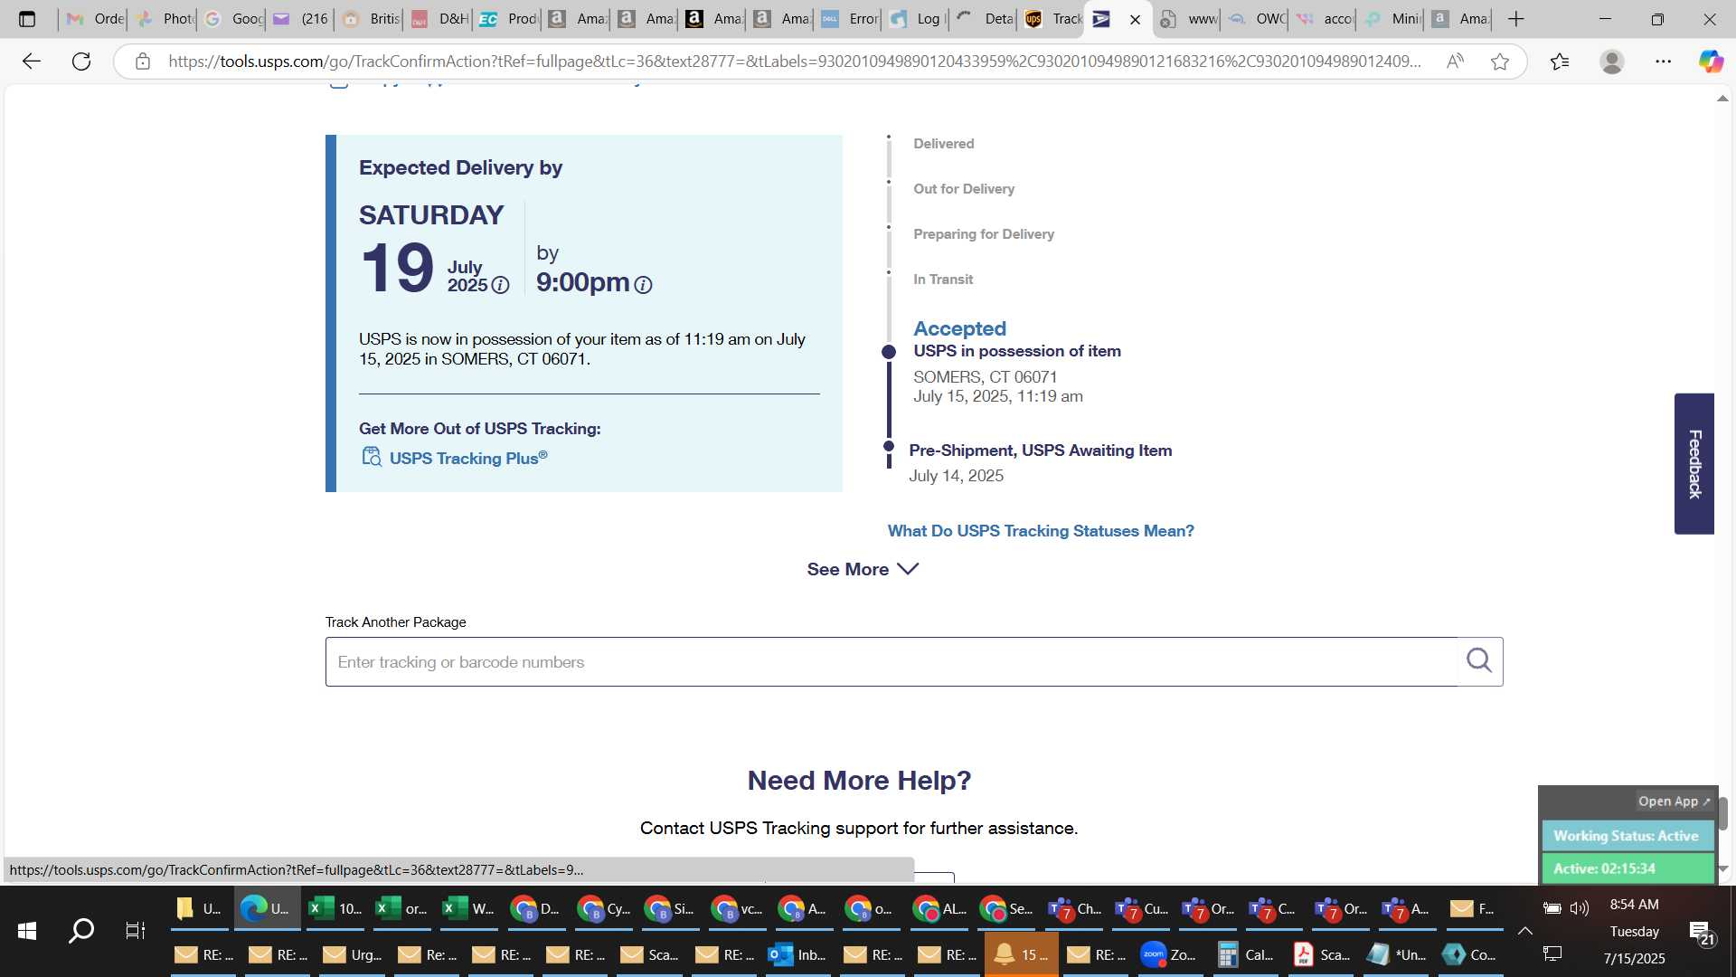Image resolution: width=1736 pixels, height=977 pixels.
Task: Switch to the Gmail 'Orde' tab
Action: tap(94, 19)
